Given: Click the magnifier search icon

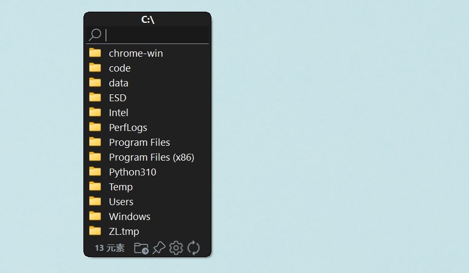Looking at the screenshot, I should (95, 35).
